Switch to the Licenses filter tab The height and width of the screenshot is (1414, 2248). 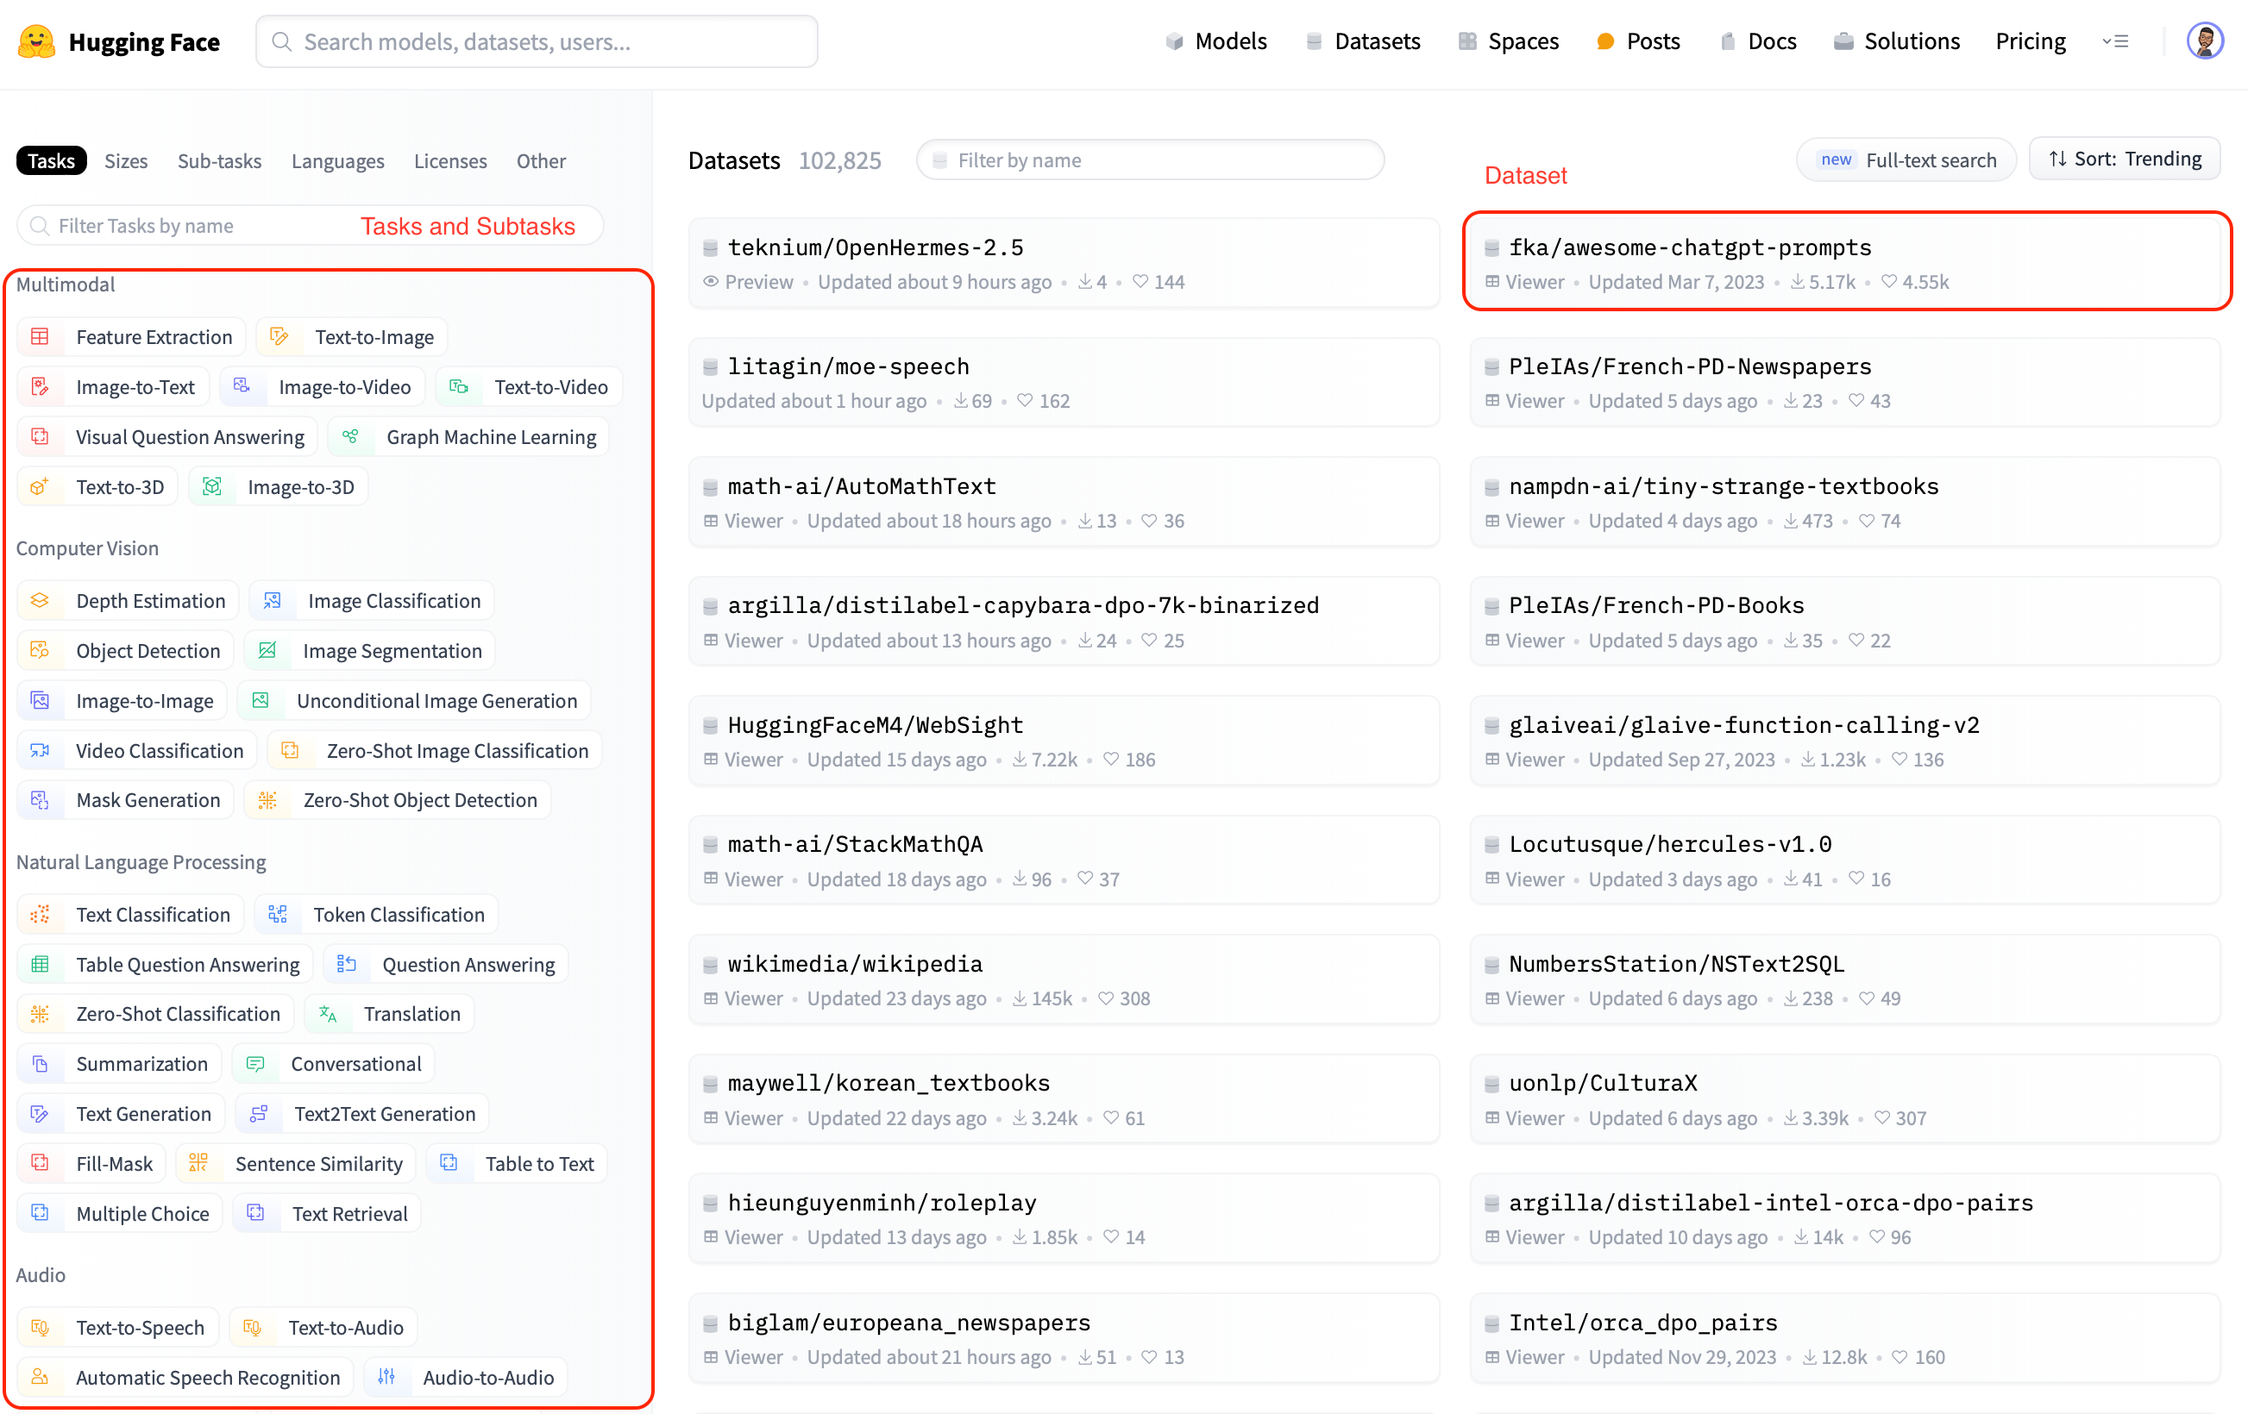point(450,160)
